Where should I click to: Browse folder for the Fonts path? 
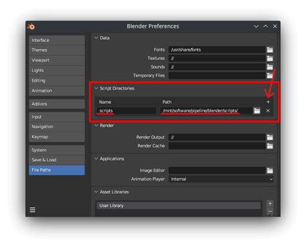(x=270, y=50)
